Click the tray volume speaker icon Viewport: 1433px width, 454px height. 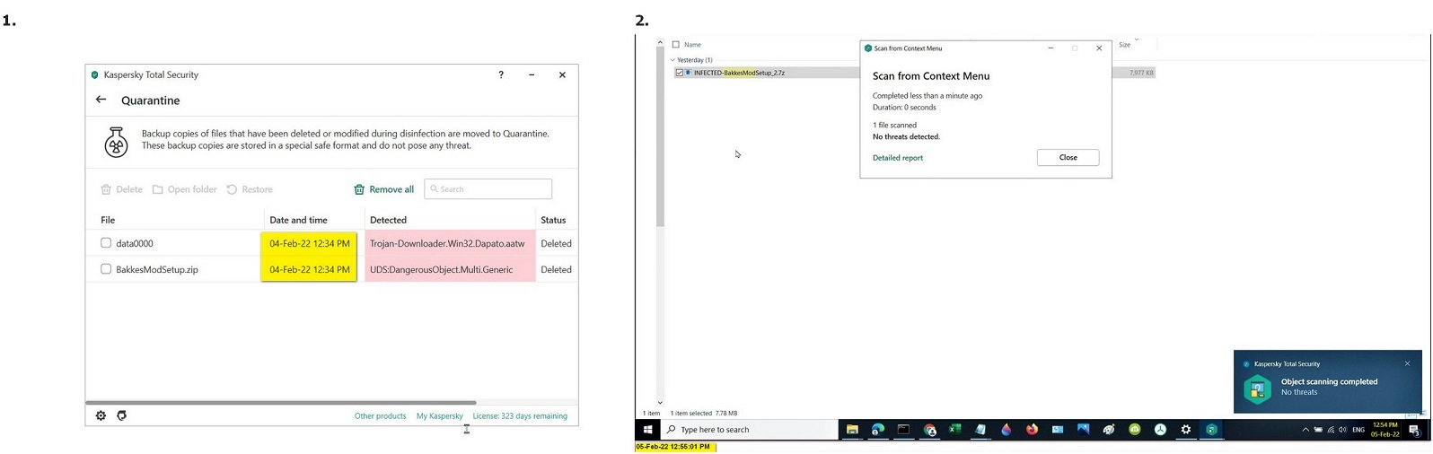click(1342, 430)
